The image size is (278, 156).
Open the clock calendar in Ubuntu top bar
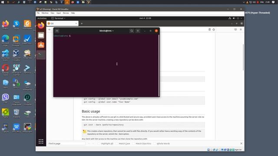click(145, 18)
